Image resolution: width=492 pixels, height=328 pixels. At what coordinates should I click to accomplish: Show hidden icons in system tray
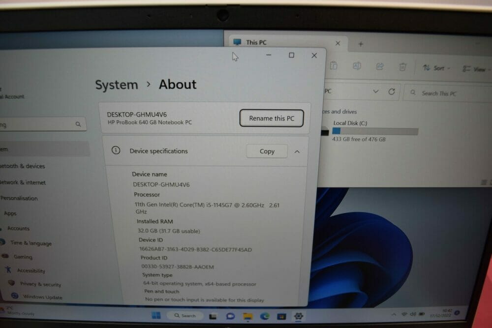(394, 314)
